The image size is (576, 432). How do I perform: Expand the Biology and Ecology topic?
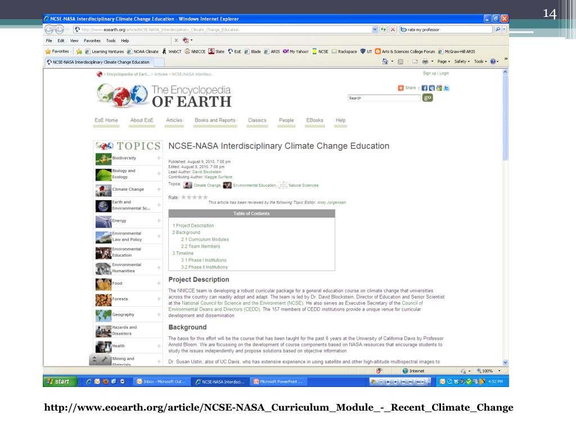coord(159,174)
